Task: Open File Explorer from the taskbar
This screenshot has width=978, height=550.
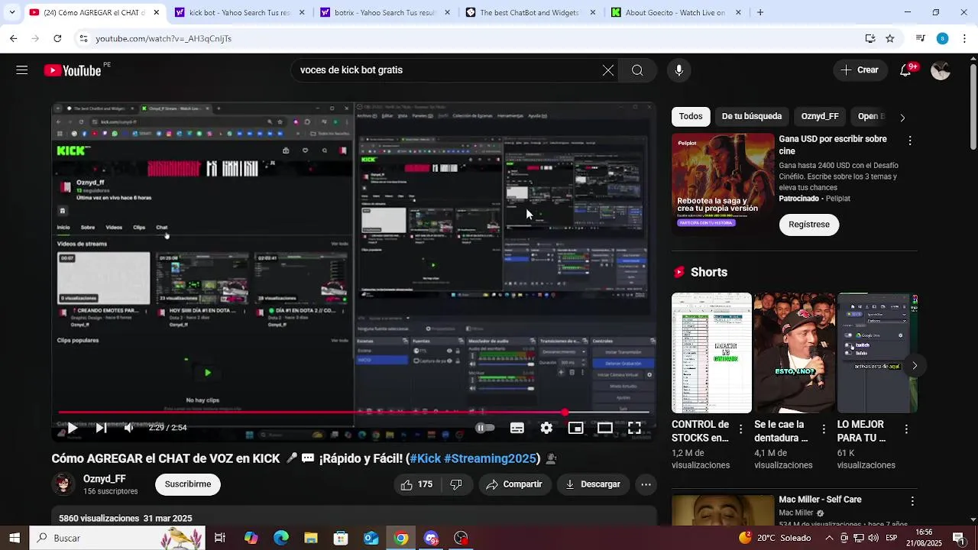Action: (311, 538)
